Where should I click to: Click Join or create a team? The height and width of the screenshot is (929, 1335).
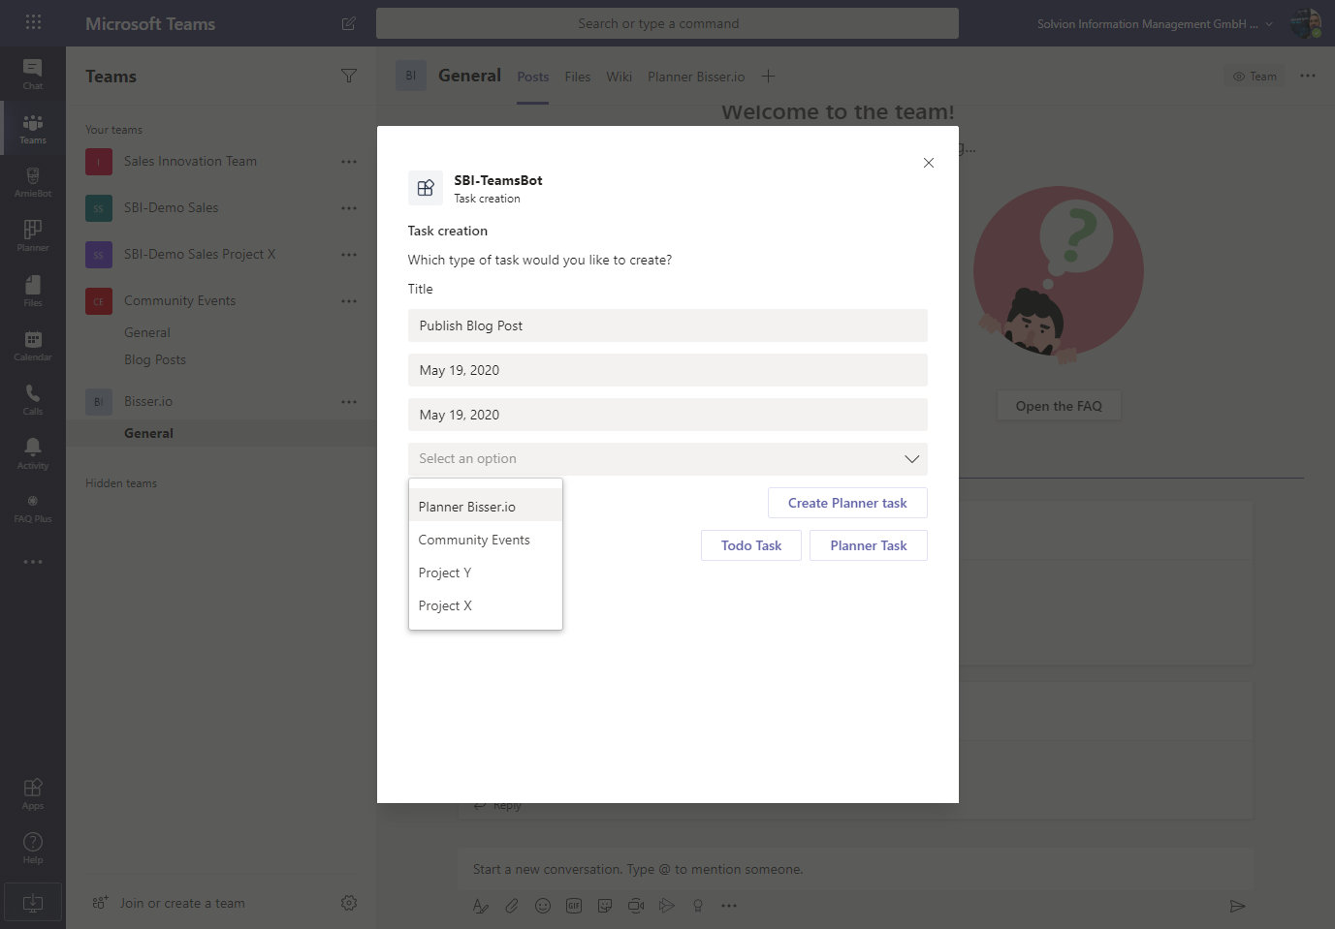coord(182,903)
